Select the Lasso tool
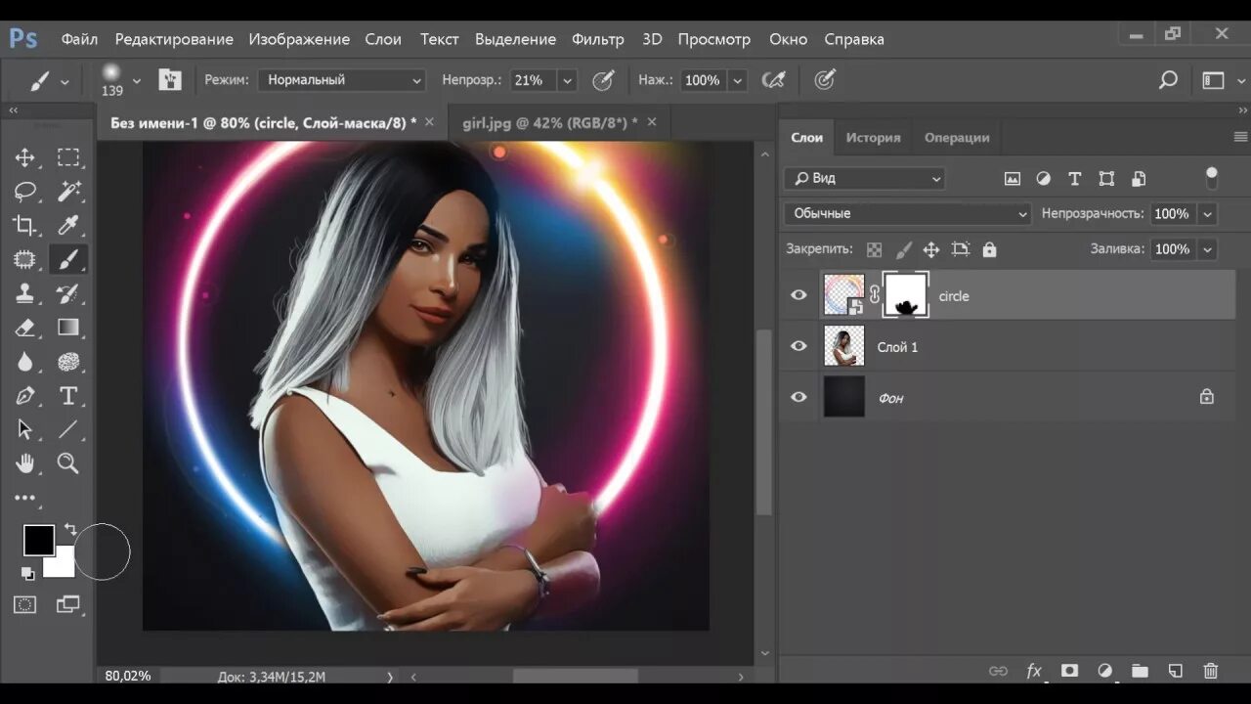 (25, 192)
